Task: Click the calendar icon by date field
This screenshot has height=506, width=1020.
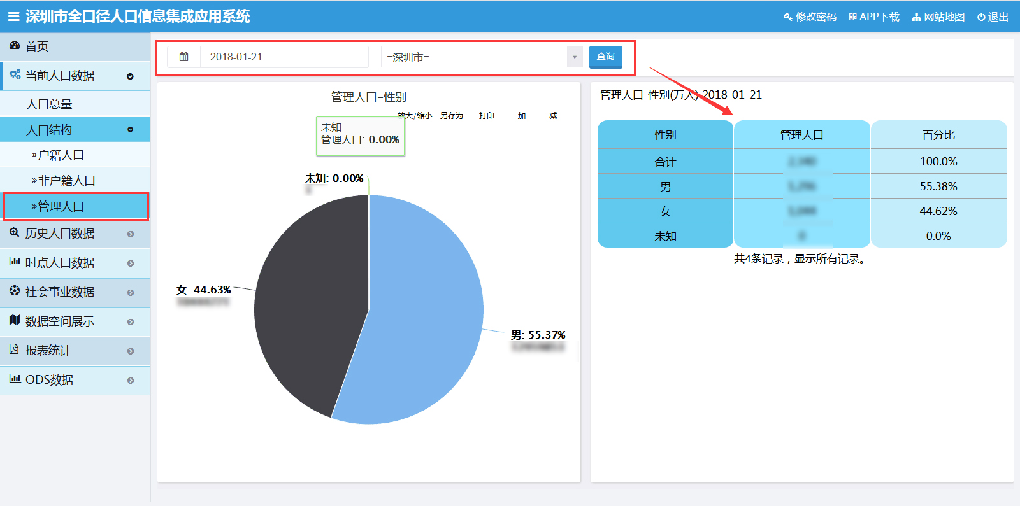Action: (183, 57)
